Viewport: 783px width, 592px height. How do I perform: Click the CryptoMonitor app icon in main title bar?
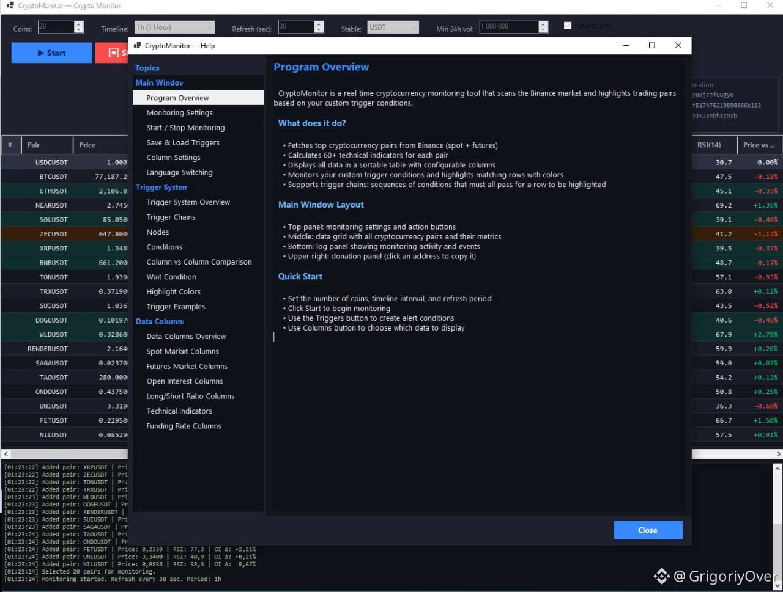(10, 5)
